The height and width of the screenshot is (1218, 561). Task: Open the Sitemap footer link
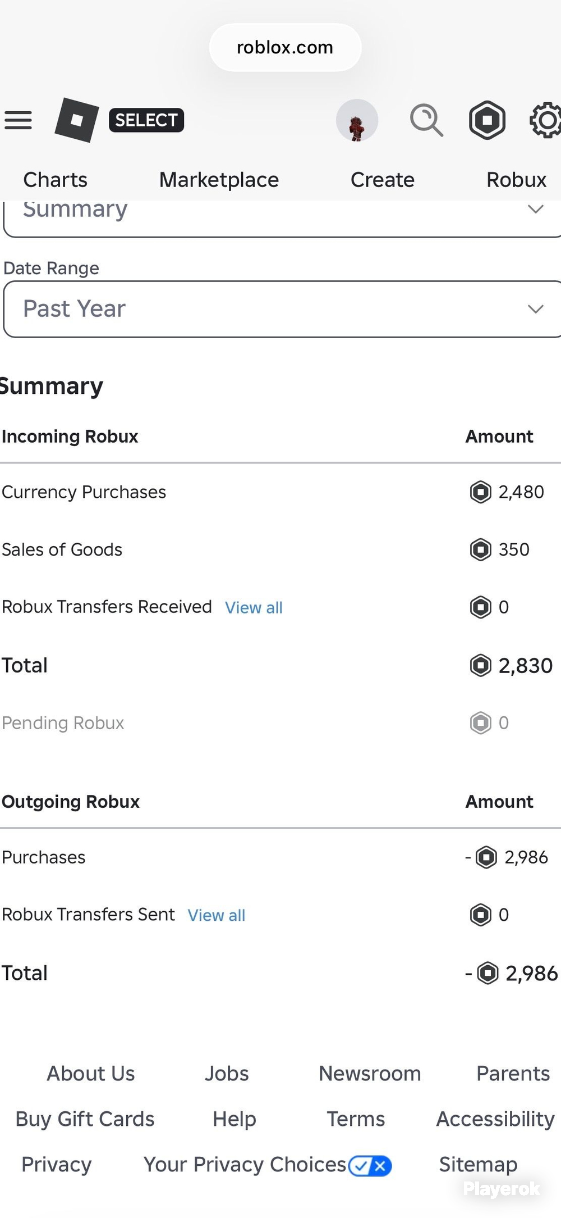pos(478,1165)
